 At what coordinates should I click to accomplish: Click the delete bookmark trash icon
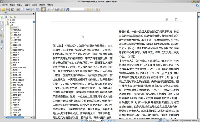point(6,17)
